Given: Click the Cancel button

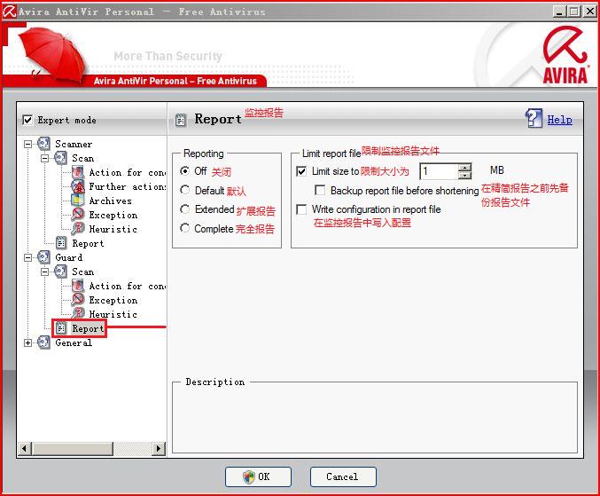Looking at the screenshot, I should coord(343,476).
